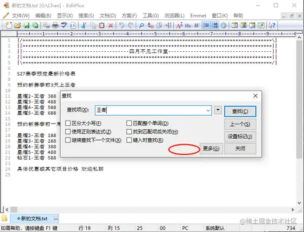Image resolution: width=304 pixels, height=232 pixels.
Task: Click the 查找(C) button
Action: (240, 111)
